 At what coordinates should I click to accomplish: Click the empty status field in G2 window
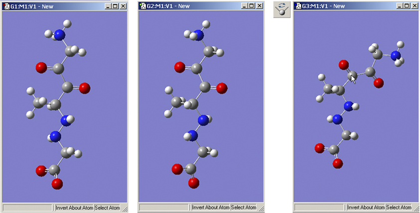point(164,208)
